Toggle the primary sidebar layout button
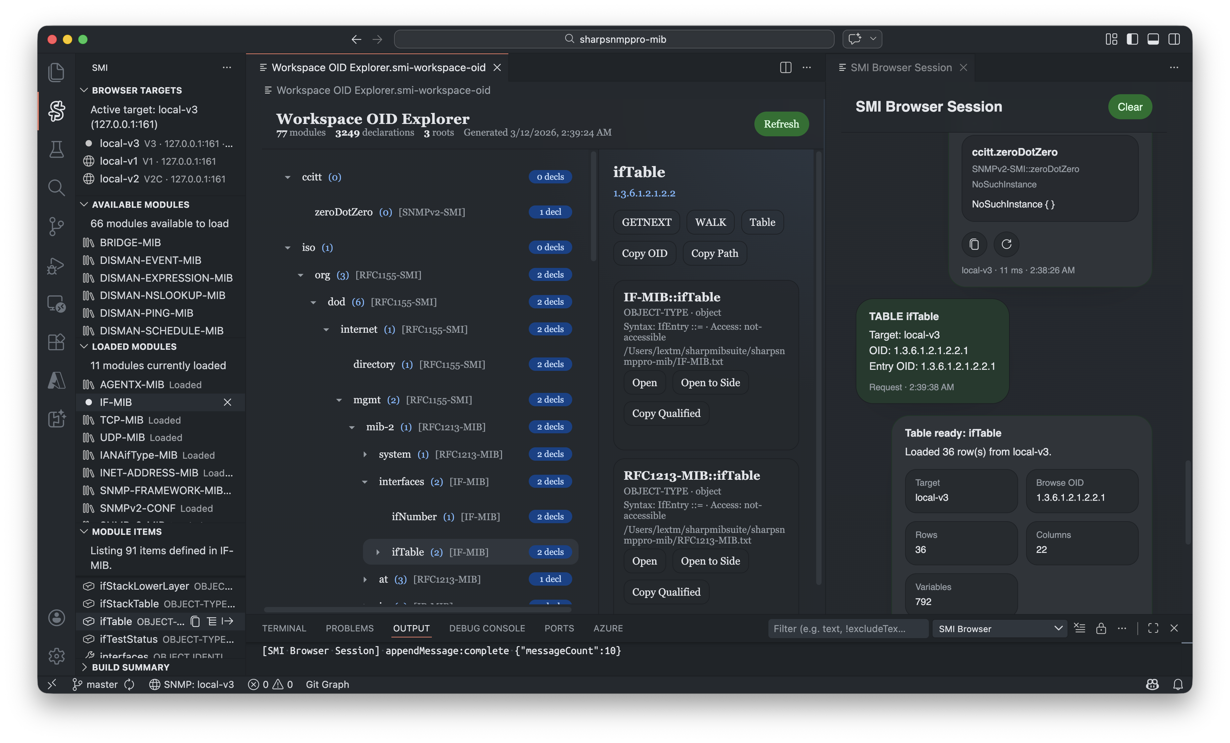This screenshot has width=1230, height=743. [1132, 39]
